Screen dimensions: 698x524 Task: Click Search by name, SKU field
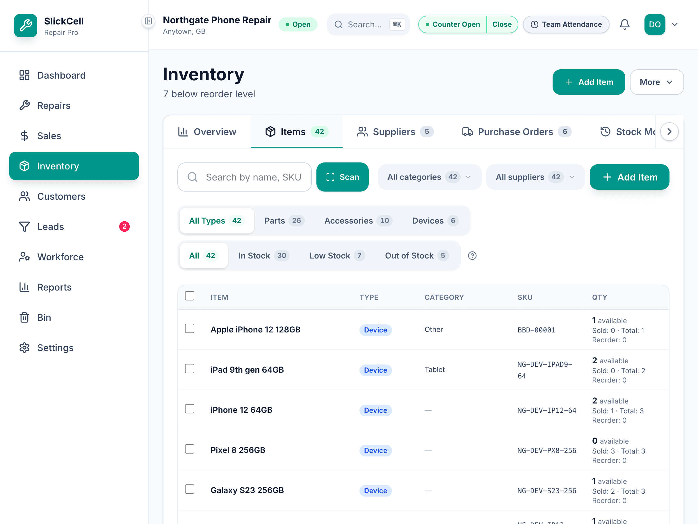[245, 177]
